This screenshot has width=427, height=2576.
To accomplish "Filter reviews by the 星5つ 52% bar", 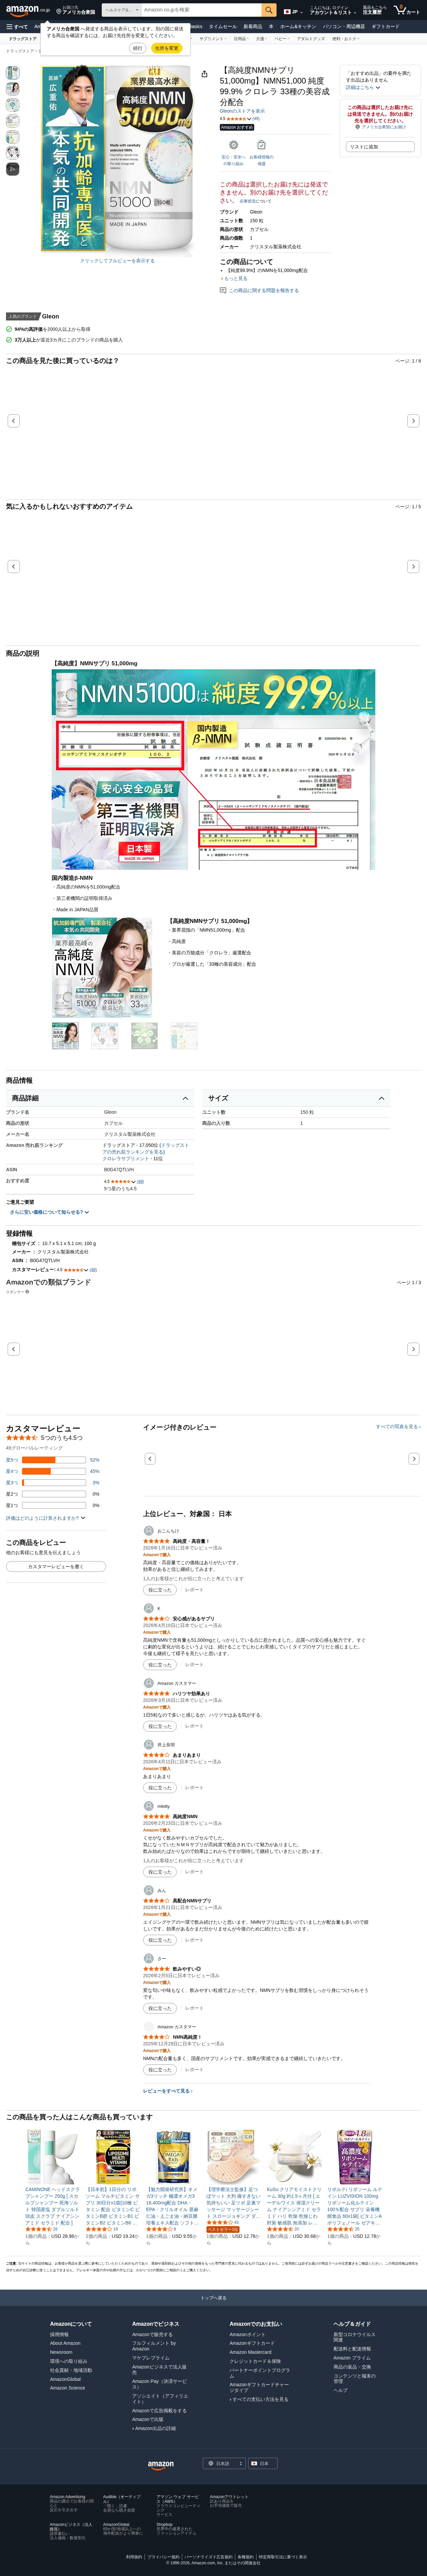I will pos(53,1460).
